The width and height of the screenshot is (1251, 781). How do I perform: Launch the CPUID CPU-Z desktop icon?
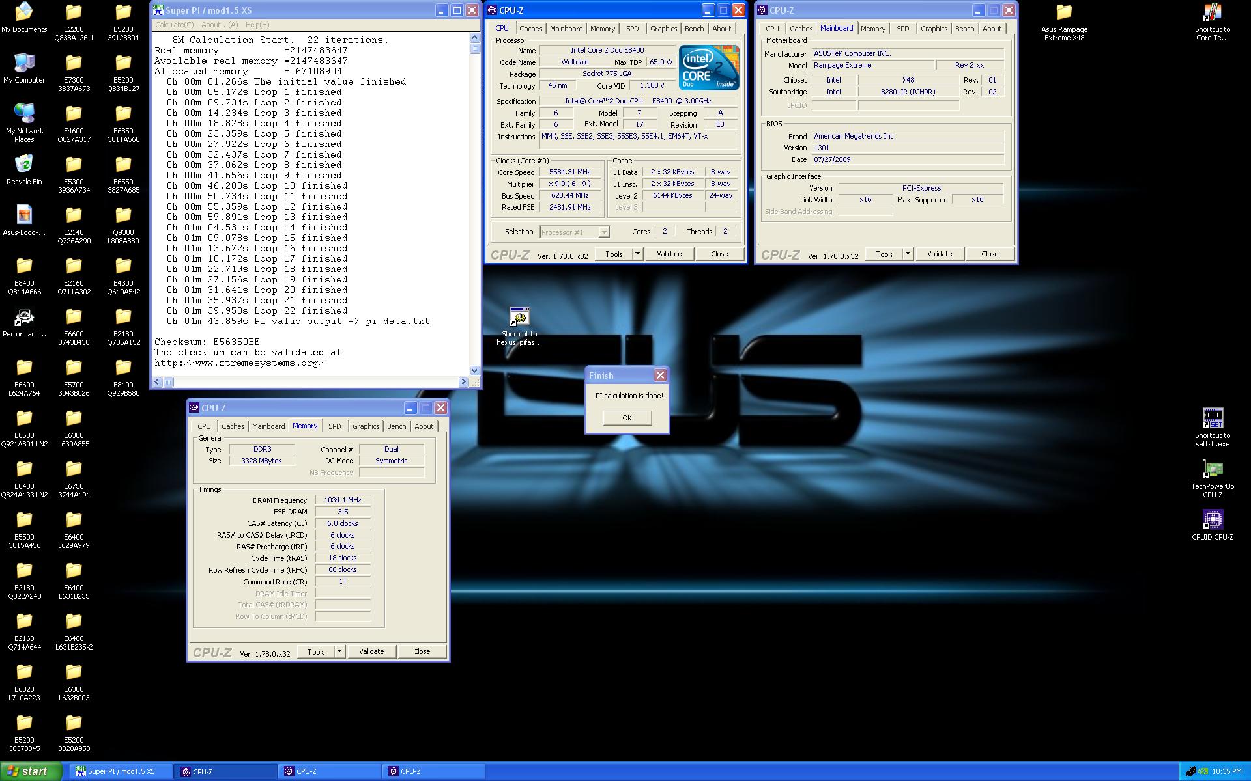tap(1213, 525)
